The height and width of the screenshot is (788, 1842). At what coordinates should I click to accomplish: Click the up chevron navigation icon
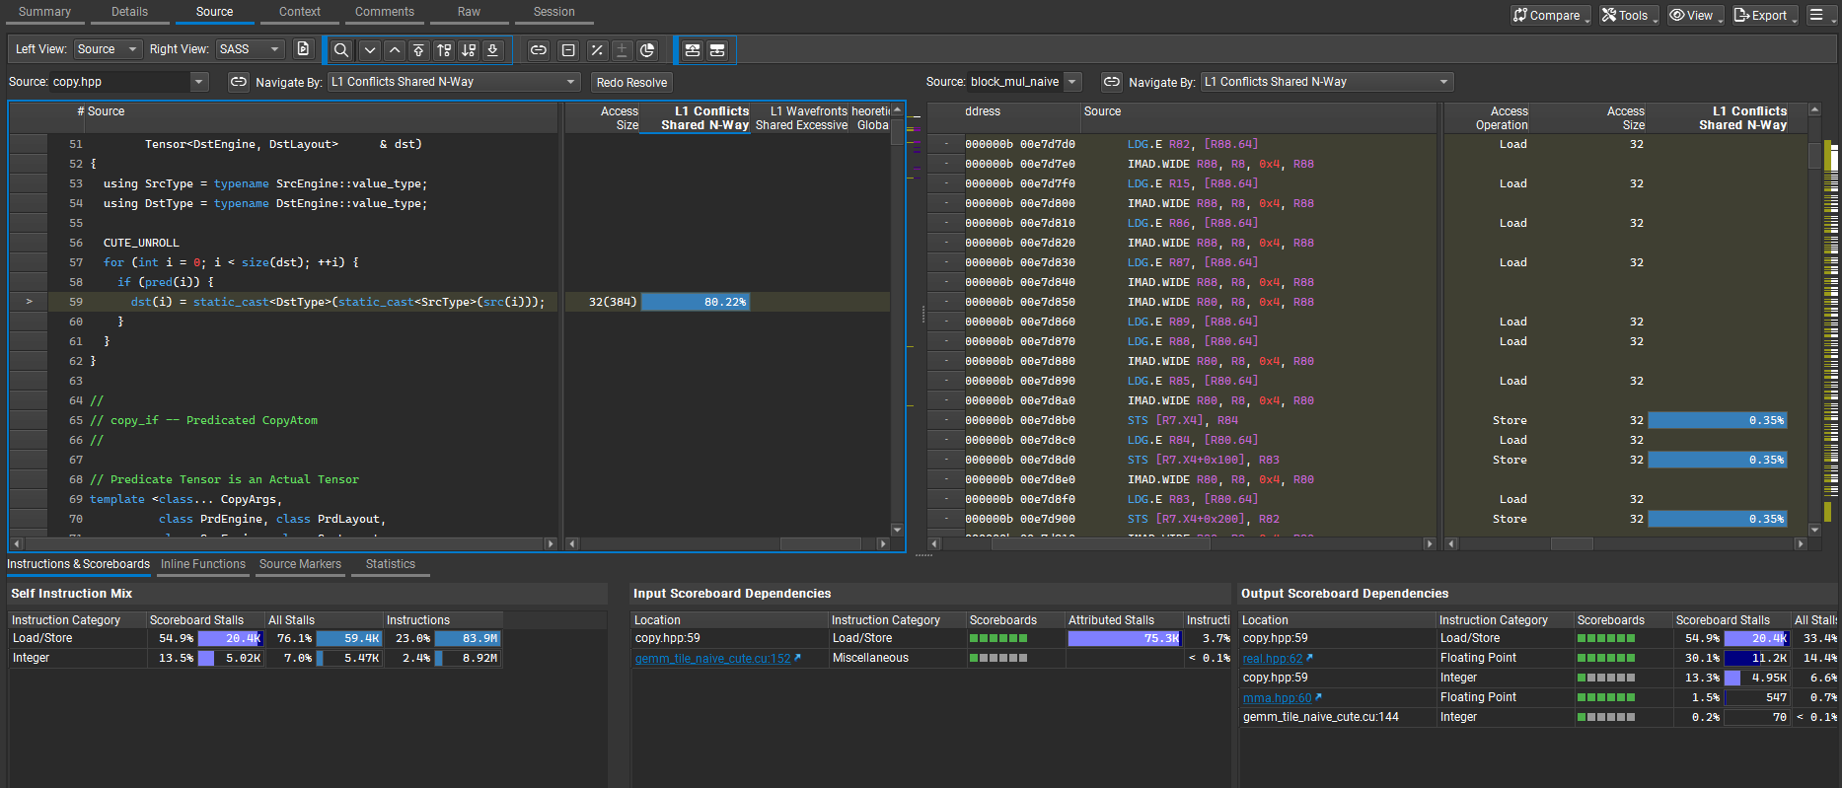[395, 50]
